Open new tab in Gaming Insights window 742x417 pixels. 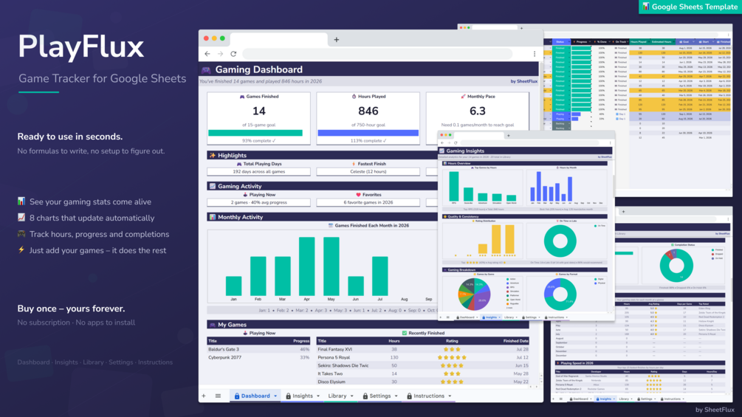(509, 136)
